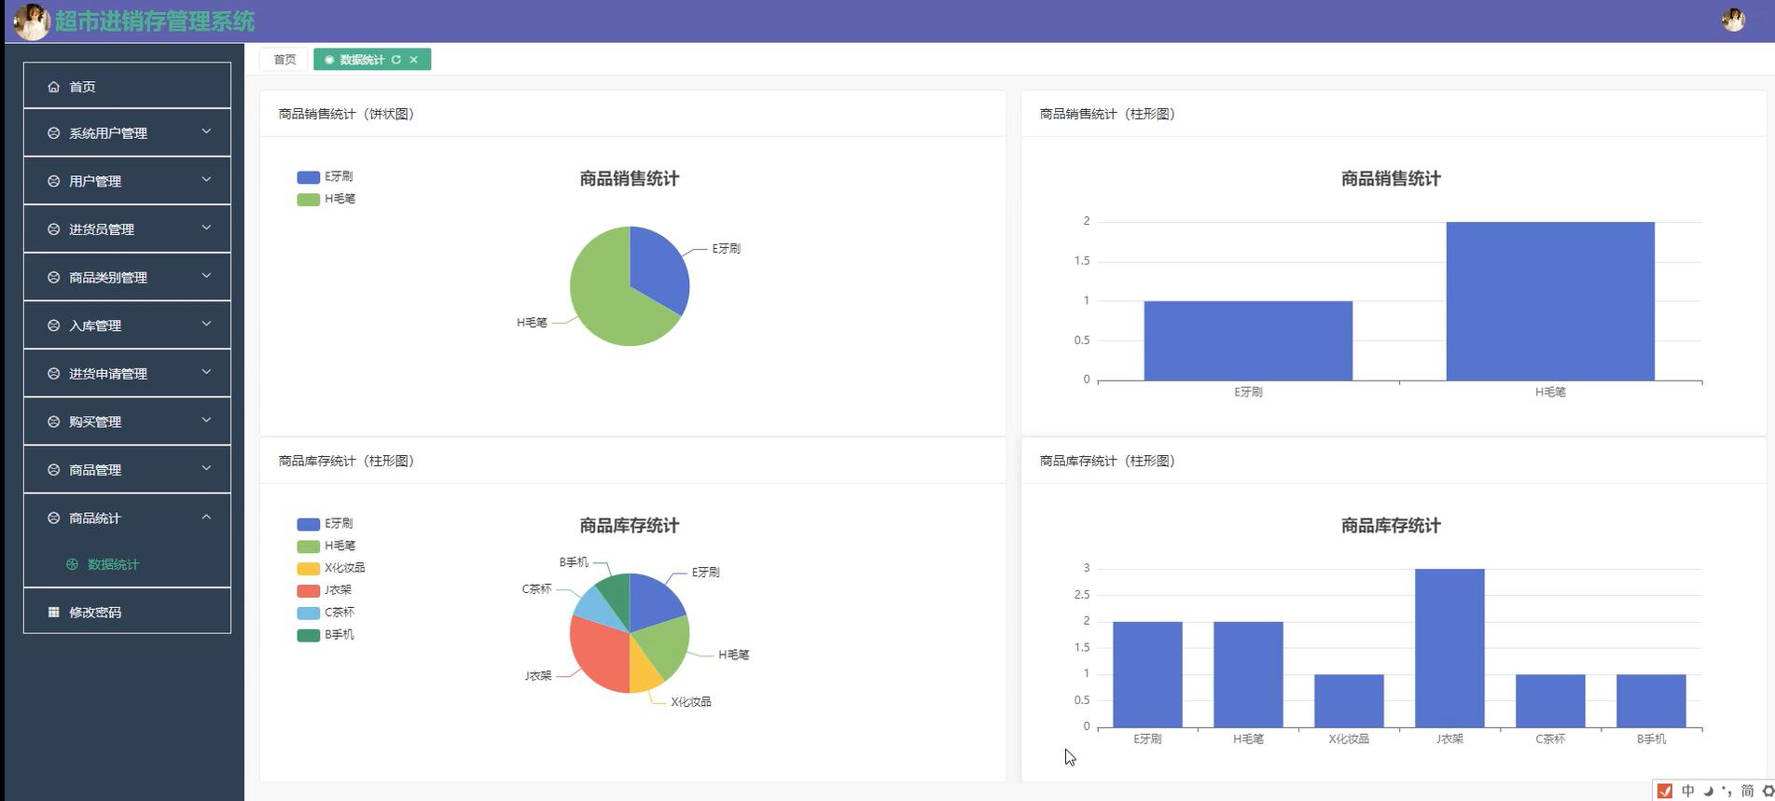Click the icon next to 商品类别管理

point(53,278)
